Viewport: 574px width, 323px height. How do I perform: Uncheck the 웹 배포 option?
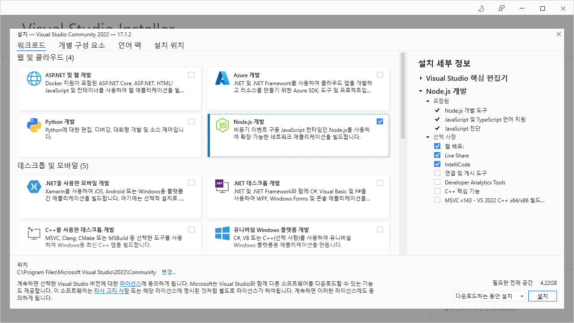coord(437,146)
